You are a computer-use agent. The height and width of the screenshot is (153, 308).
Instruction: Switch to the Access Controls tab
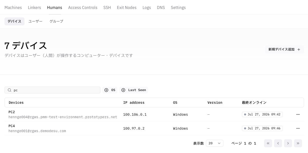pos(83,7)
